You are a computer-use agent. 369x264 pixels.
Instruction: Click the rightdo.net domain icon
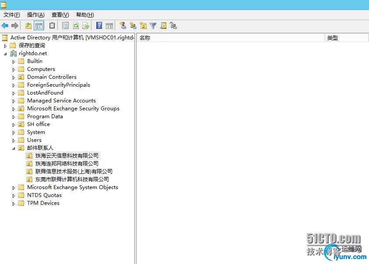click(13, 53)
